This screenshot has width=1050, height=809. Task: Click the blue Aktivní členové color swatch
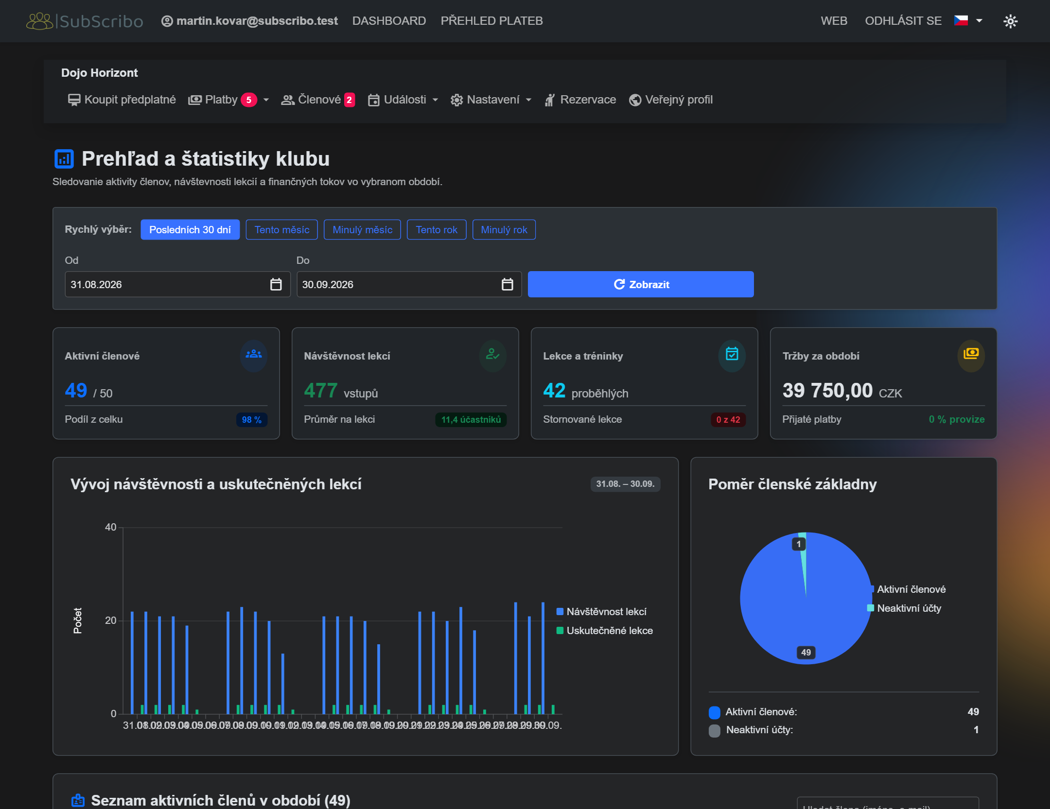pyautogui.click(x=715, y=712)
